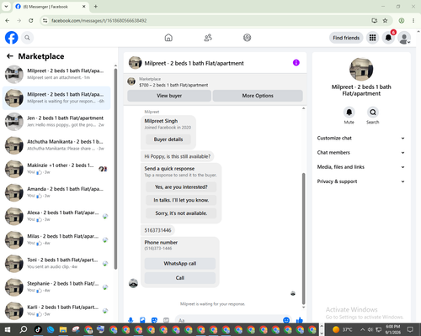Open the account avatar menu
This screenshot has height=336, width=421.
[404, 38]
